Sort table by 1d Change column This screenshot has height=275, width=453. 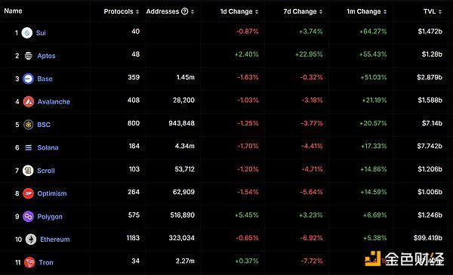click(239, 11)
